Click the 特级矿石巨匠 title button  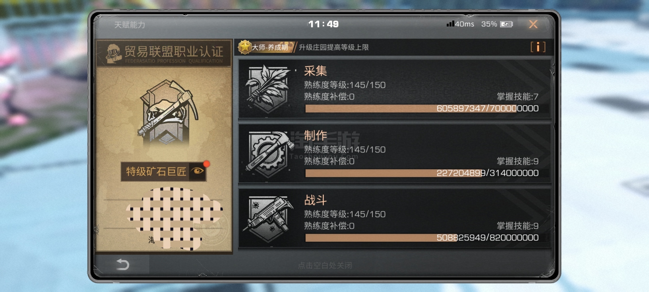coord(156,171)
